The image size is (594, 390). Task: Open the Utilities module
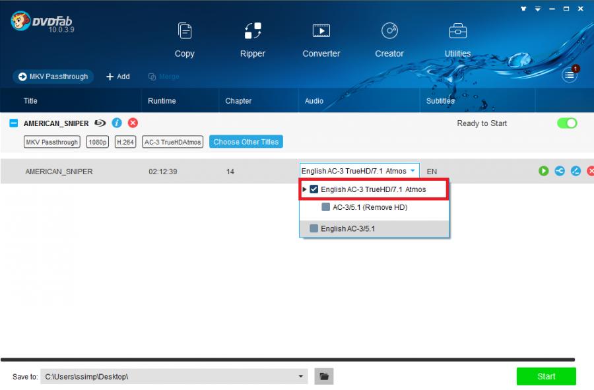click(457, 40)
